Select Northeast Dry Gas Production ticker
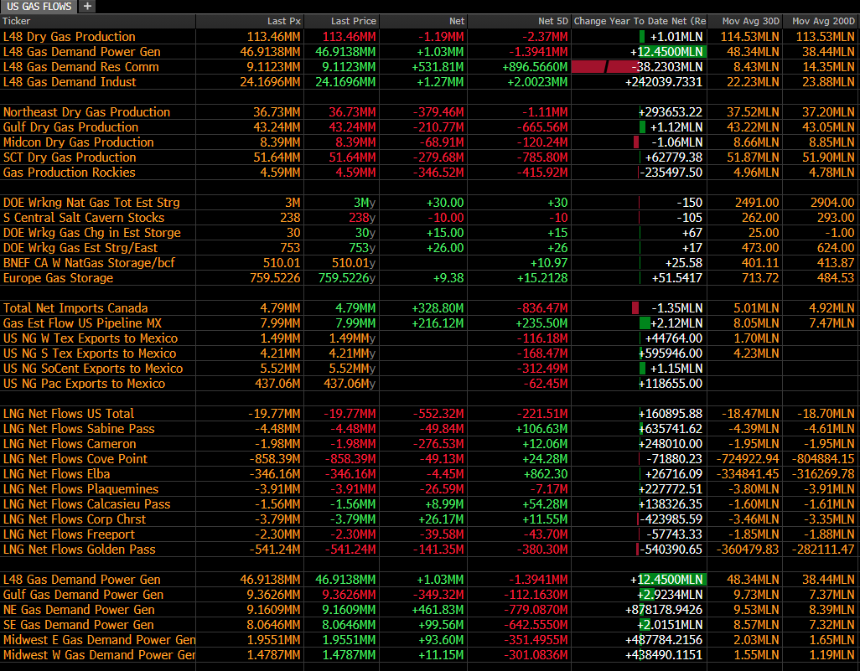Image resolution: width=860 pixels, height=671 pixels. click(x=86, y=112)
